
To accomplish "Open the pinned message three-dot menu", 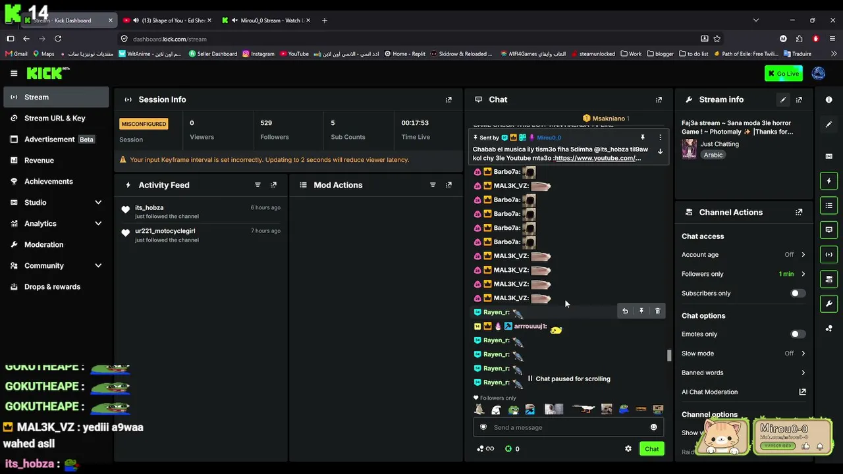I will click(x=660, y=138).
